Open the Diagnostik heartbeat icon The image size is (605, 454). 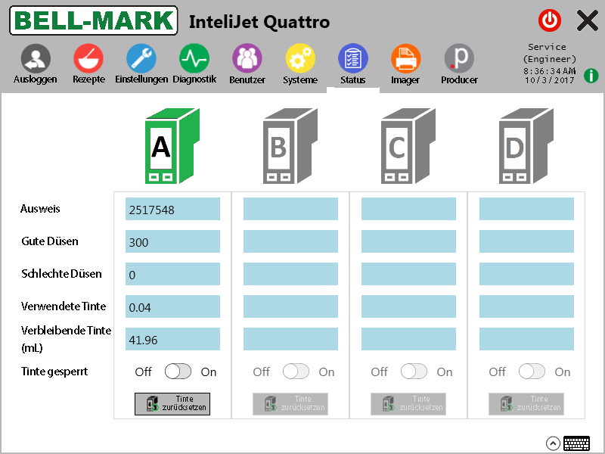coord(194,58)
